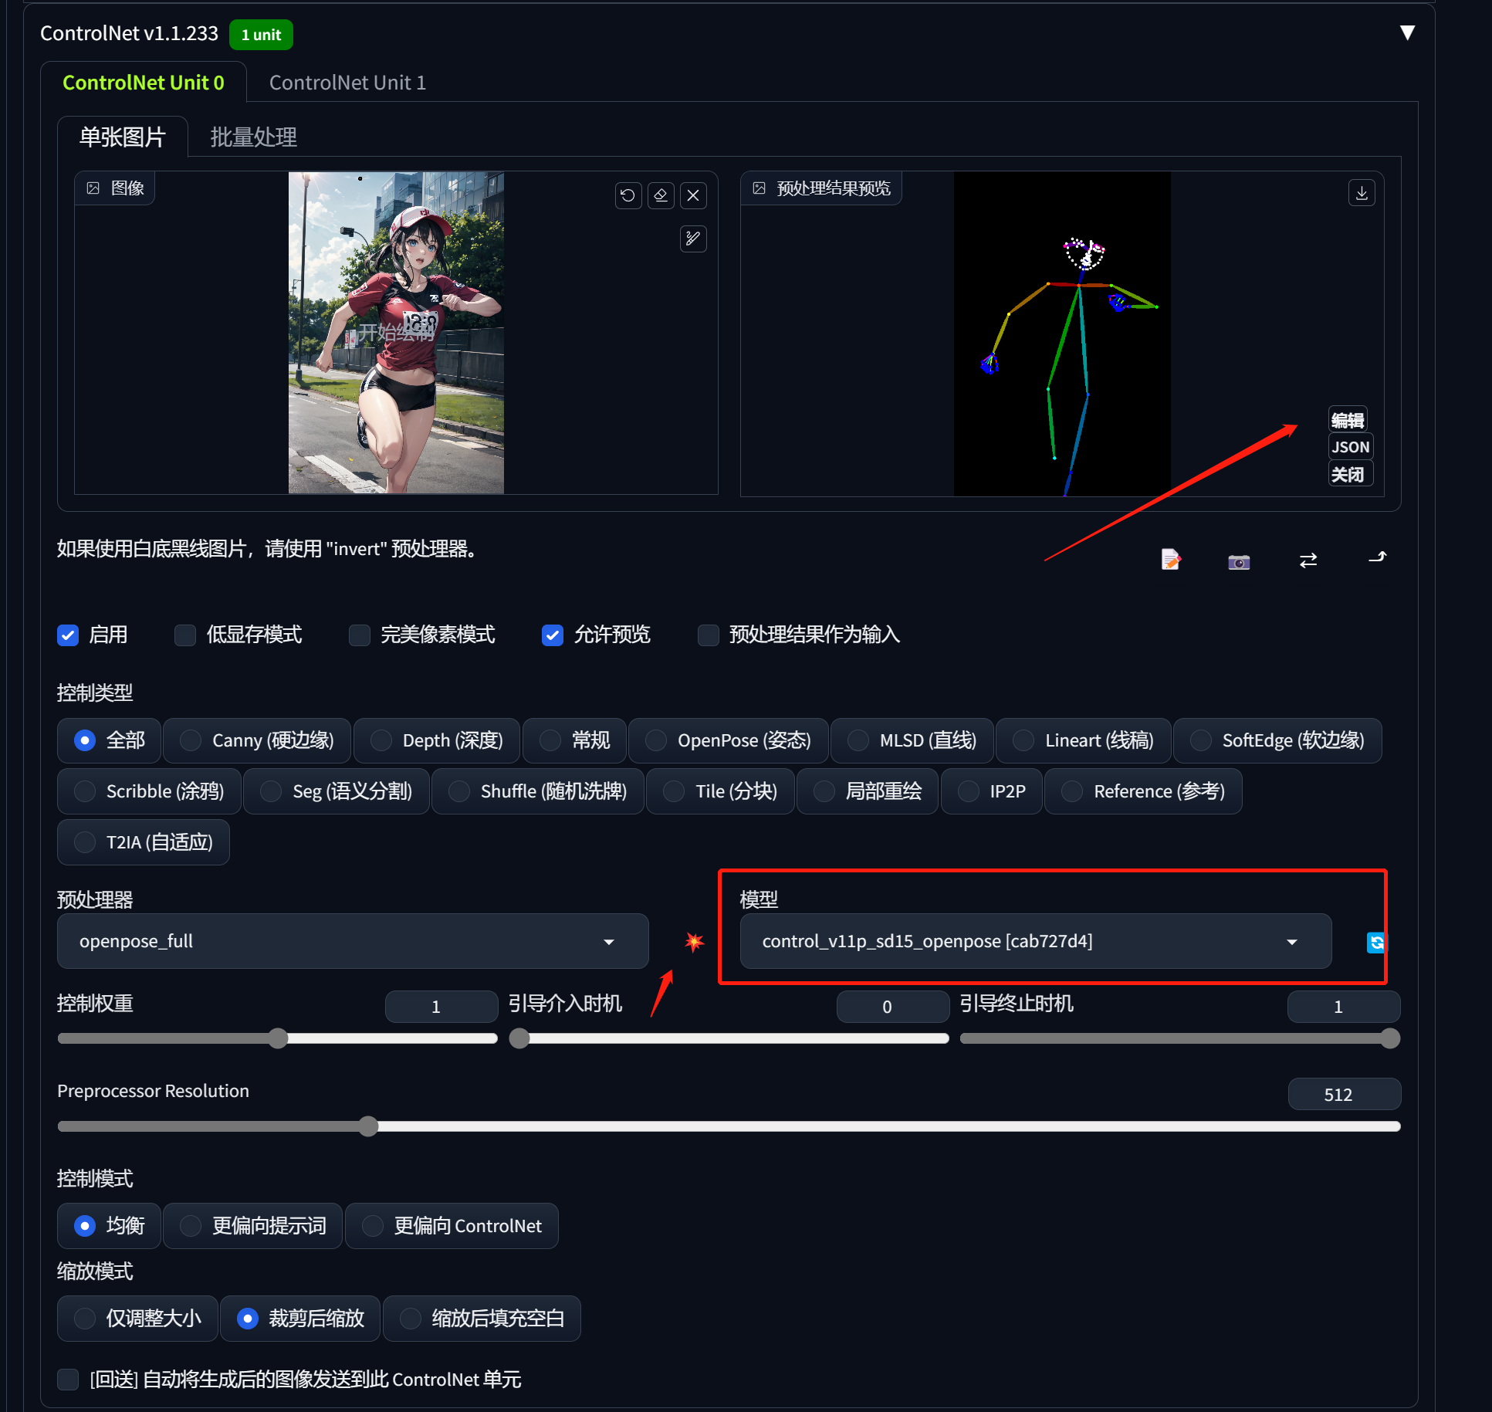The height and width of the screenshot is (1412, 1492).
Task: Click the 1 unit green badge
Action: pyautogui.click(x=261, y=35)
